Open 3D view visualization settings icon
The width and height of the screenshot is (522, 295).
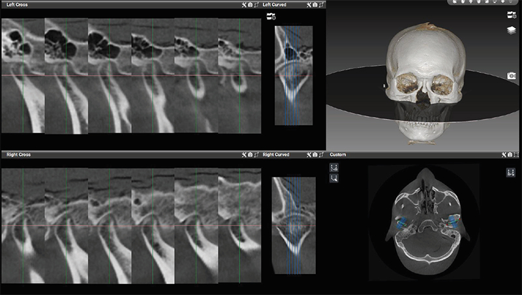point(512,14)
